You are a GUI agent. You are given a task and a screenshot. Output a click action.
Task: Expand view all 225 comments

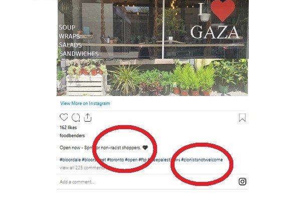tap(82, 167)
